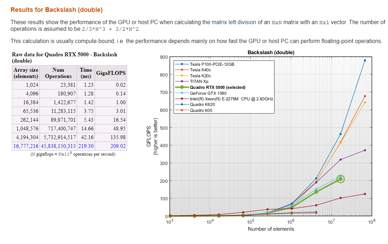Click the Intel Xeon E-2276M CPU legend entry
Screen dimensions: 388x244
tap(231, 99)
